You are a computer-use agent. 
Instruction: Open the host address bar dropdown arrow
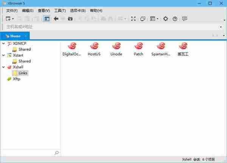221,27
